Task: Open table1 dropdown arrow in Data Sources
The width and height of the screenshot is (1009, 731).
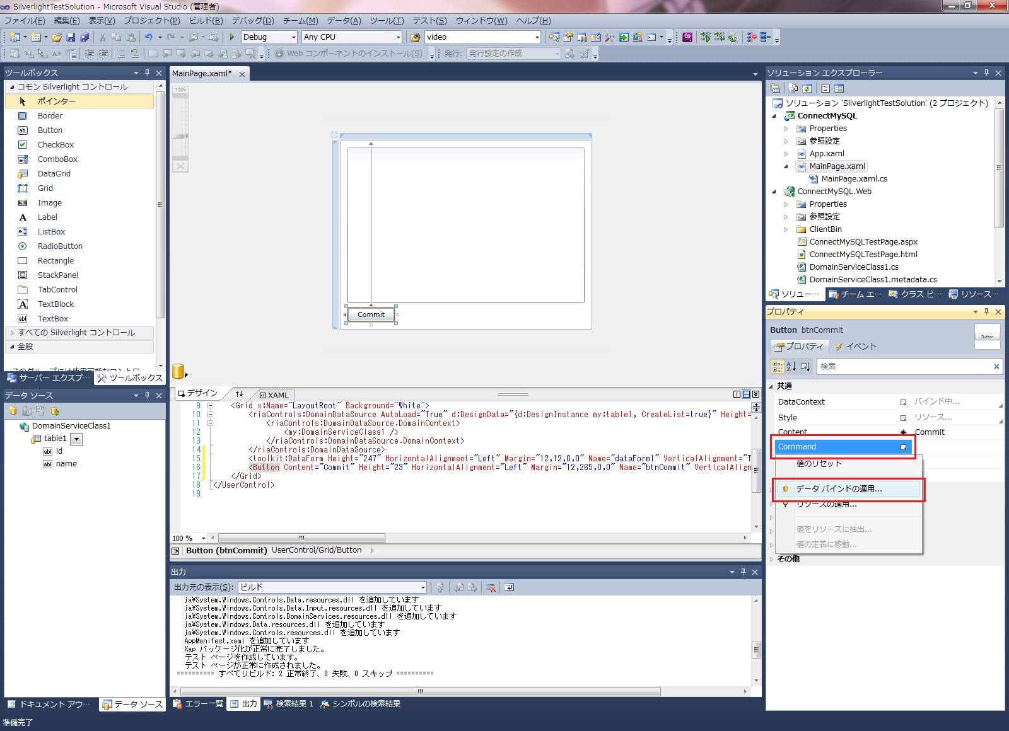Action: pyautogui.click(x=76, y=439)
